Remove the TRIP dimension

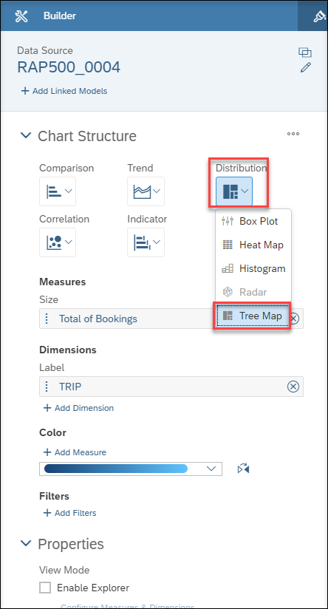tap(293, 387)
